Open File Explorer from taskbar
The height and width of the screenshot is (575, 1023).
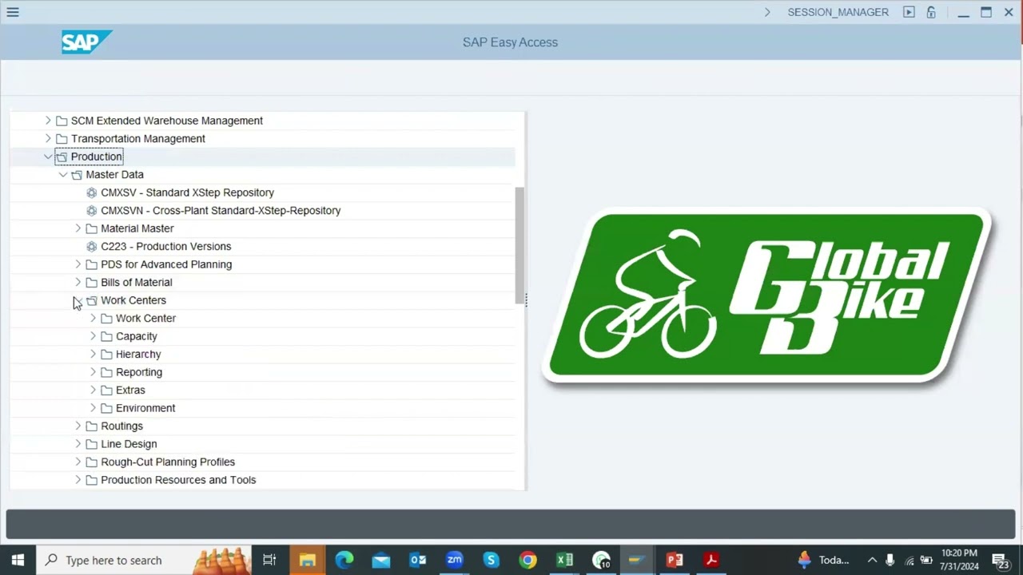pyautogui.click(x=307, y=560)
